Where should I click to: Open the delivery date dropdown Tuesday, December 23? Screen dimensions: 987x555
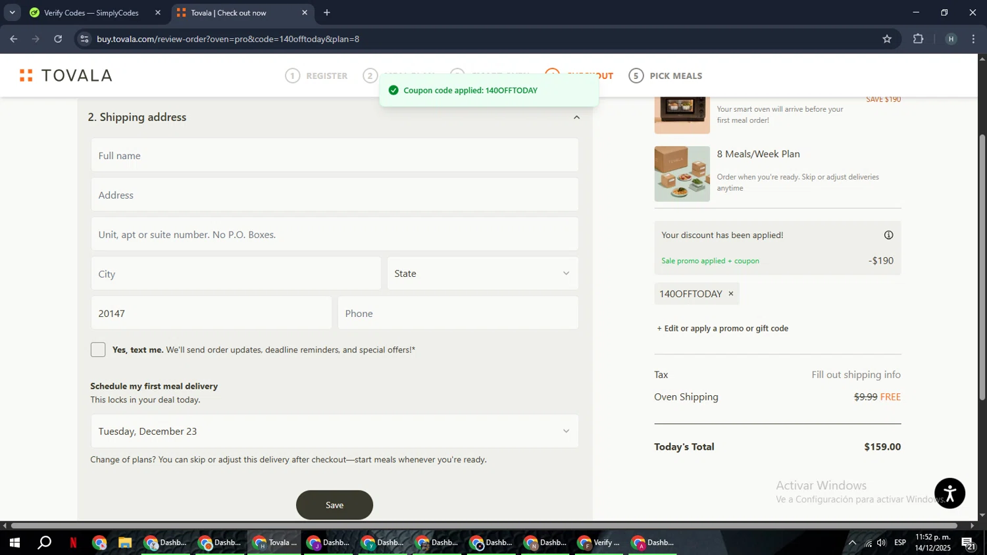(334, 431)
